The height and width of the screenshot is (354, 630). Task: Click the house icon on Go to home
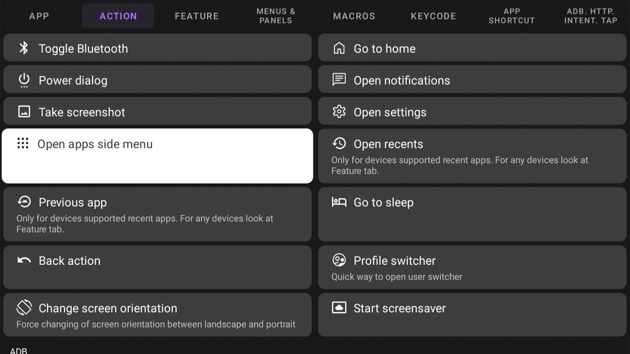tap(339, 48)
